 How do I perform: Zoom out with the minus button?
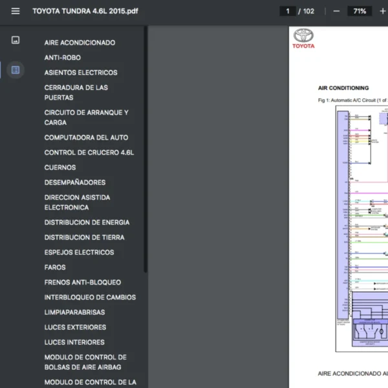click(x=336, y=11)
